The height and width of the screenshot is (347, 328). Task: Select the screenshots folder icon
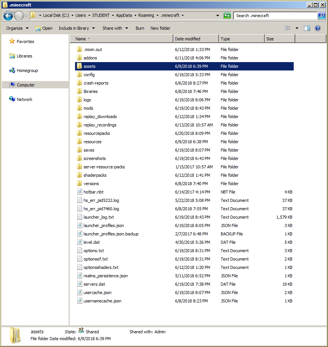(x=80, y=158)
